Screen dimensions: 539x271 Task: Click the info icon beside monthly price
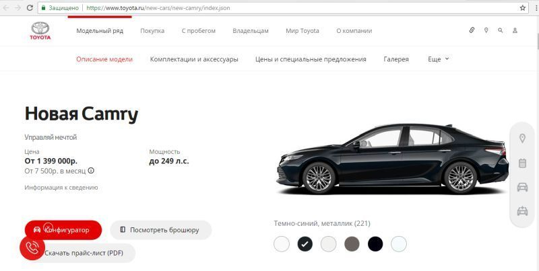coord(91,171)
